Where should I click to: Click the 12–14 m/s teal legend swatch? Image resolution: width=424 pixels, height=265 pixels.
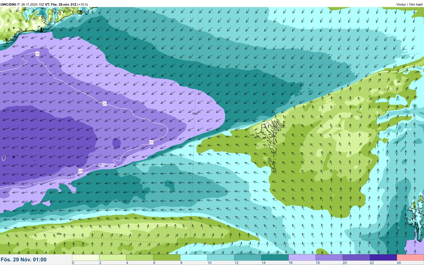pos(248,257)
